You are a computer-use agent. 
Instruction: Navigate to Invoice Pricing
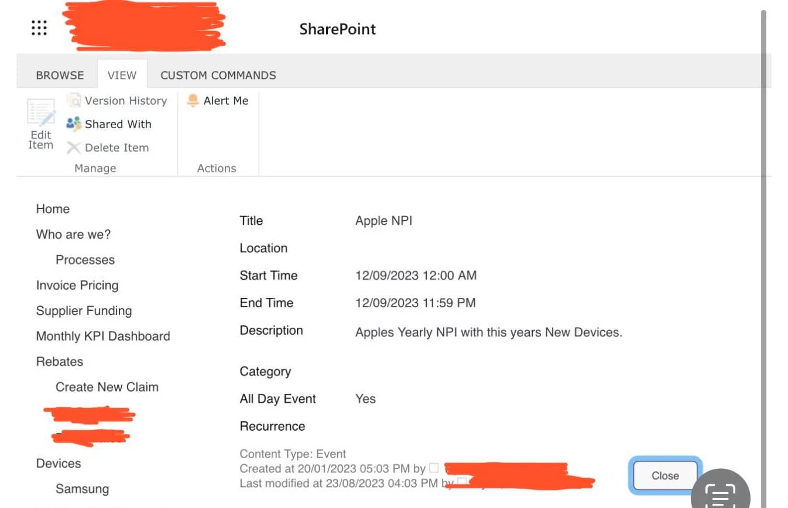tap(77, 285)
